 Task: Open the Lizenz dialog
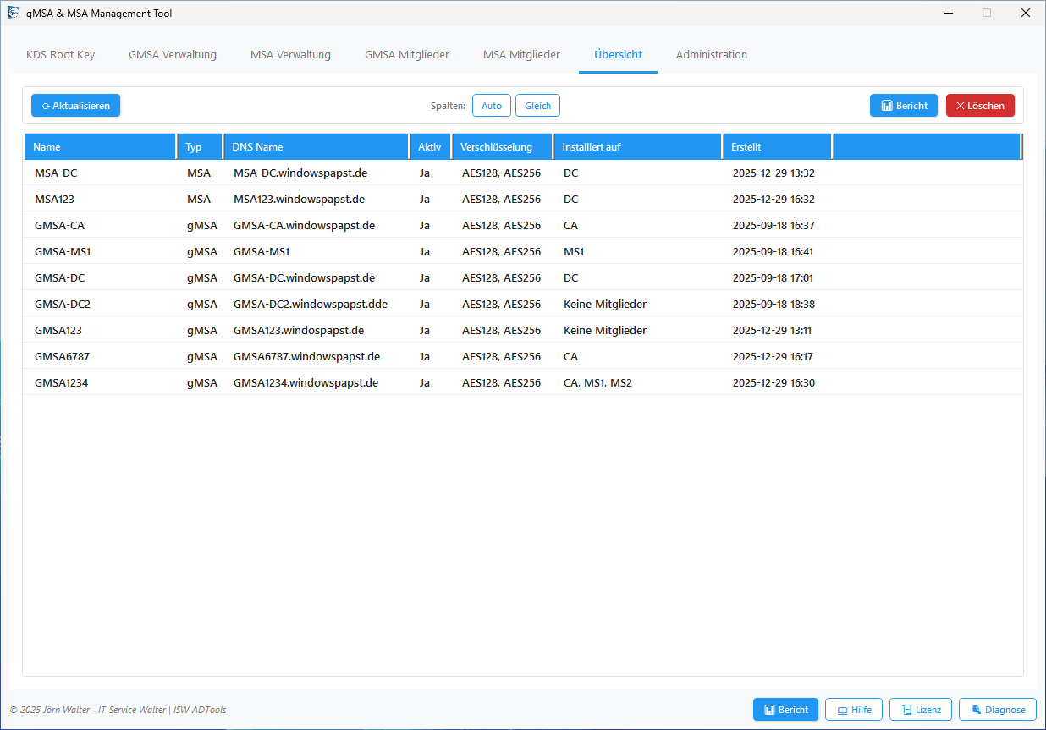[921, 710]
